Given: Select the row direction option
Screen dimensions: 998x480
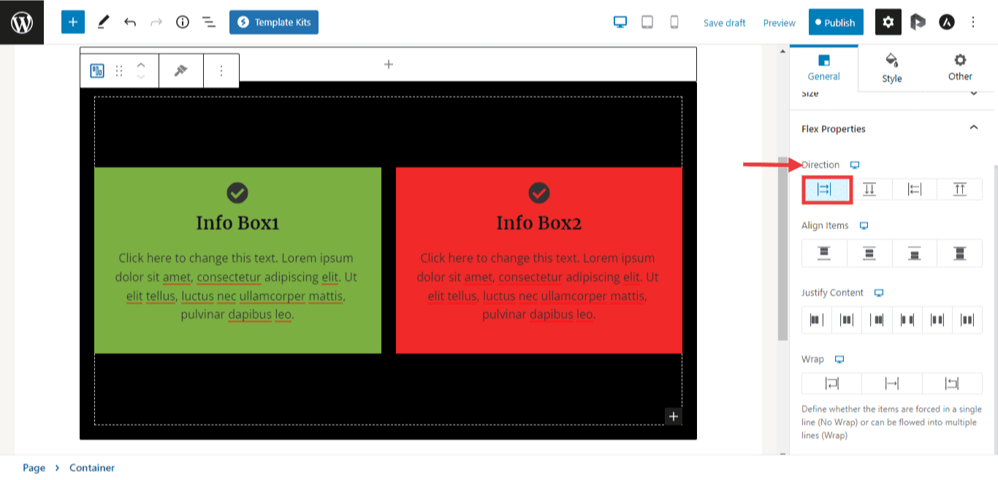Looking at the screenshot, I should tap(824, 189).
